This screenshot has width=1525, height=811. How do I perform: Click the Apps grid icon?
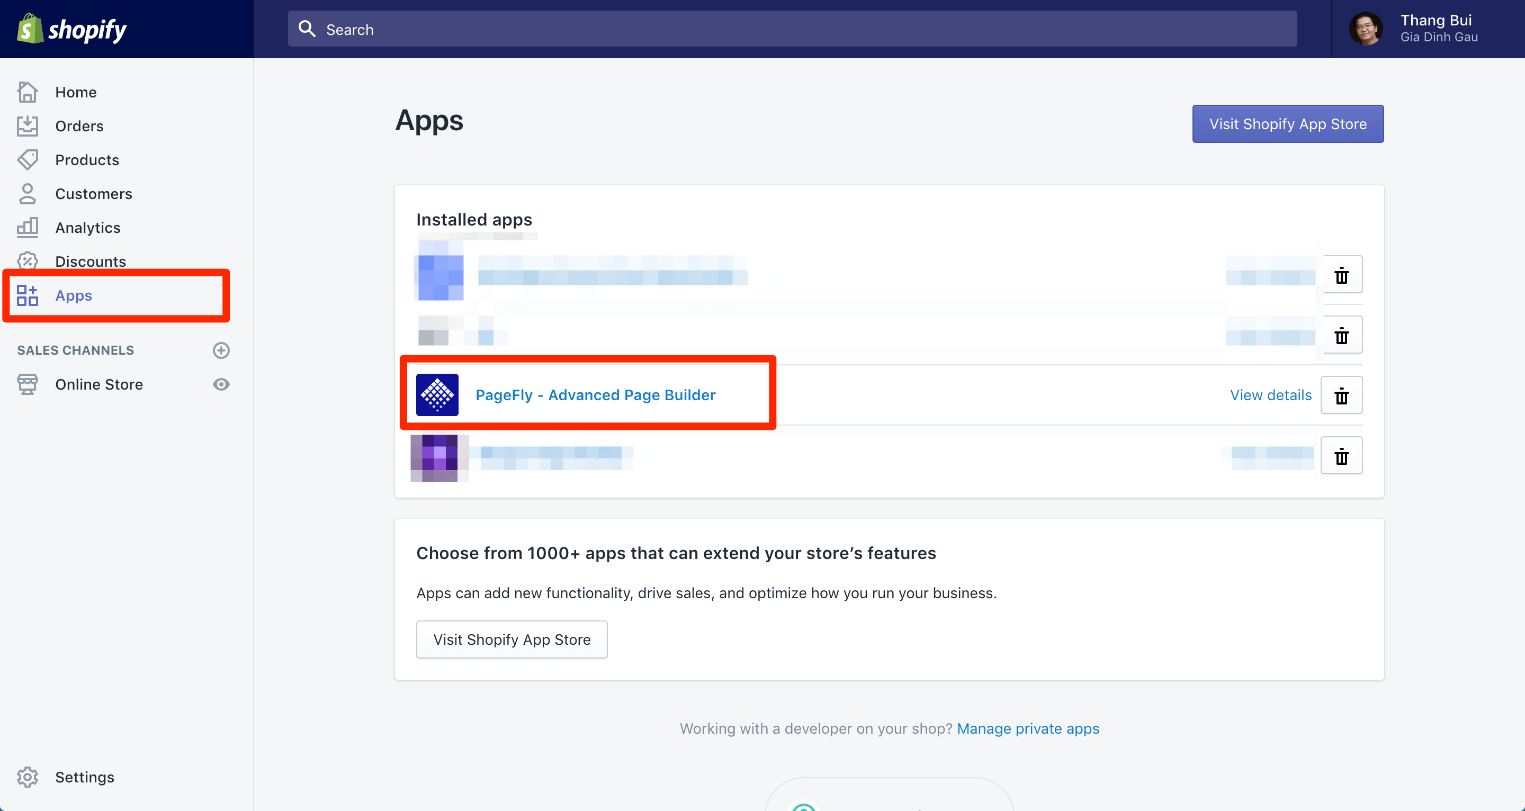(27, 295)
